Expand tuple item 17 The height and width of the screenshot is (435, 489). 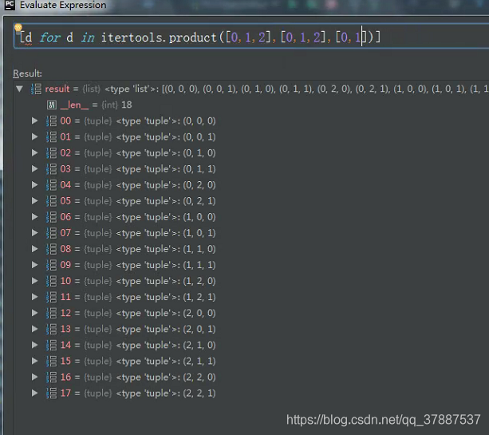34,393
